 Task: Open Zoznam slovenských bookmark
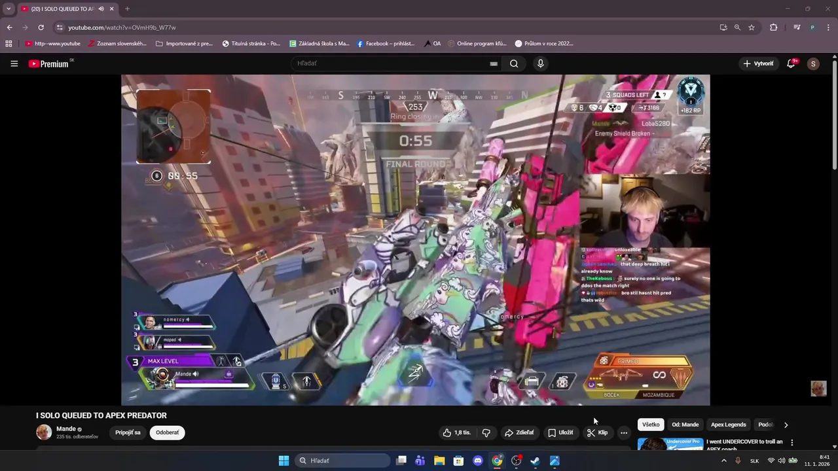click(x=117, y=44)
